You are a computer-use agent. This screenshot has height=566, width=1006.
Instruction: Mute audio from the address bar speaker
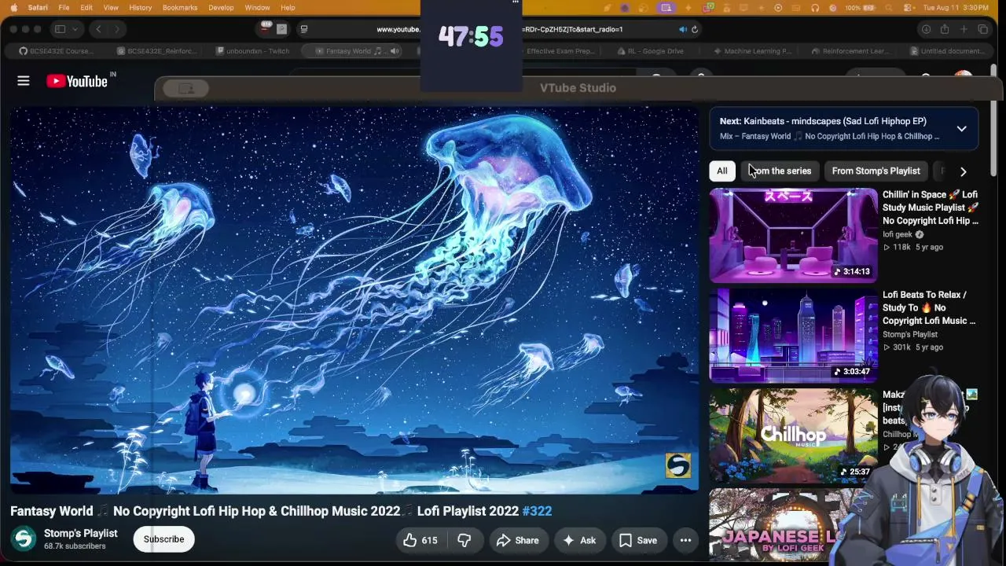[x=682, y=29]
